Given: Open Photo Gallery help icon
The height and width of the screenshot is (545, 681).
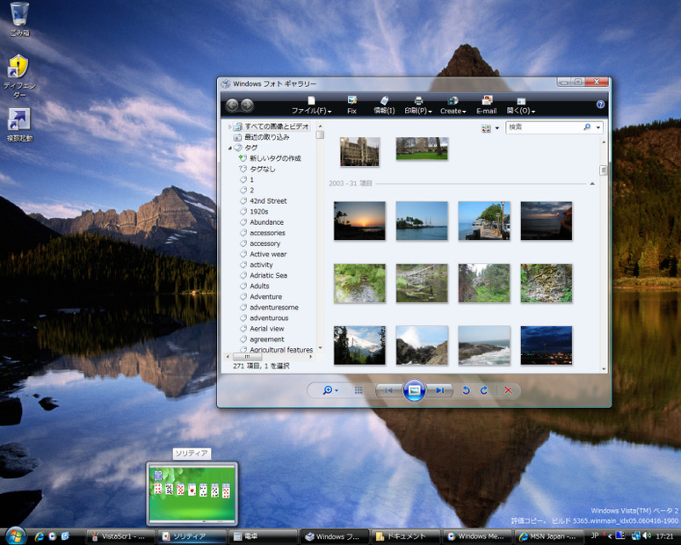Looking at the screenshot, I should tap(600, 105).
